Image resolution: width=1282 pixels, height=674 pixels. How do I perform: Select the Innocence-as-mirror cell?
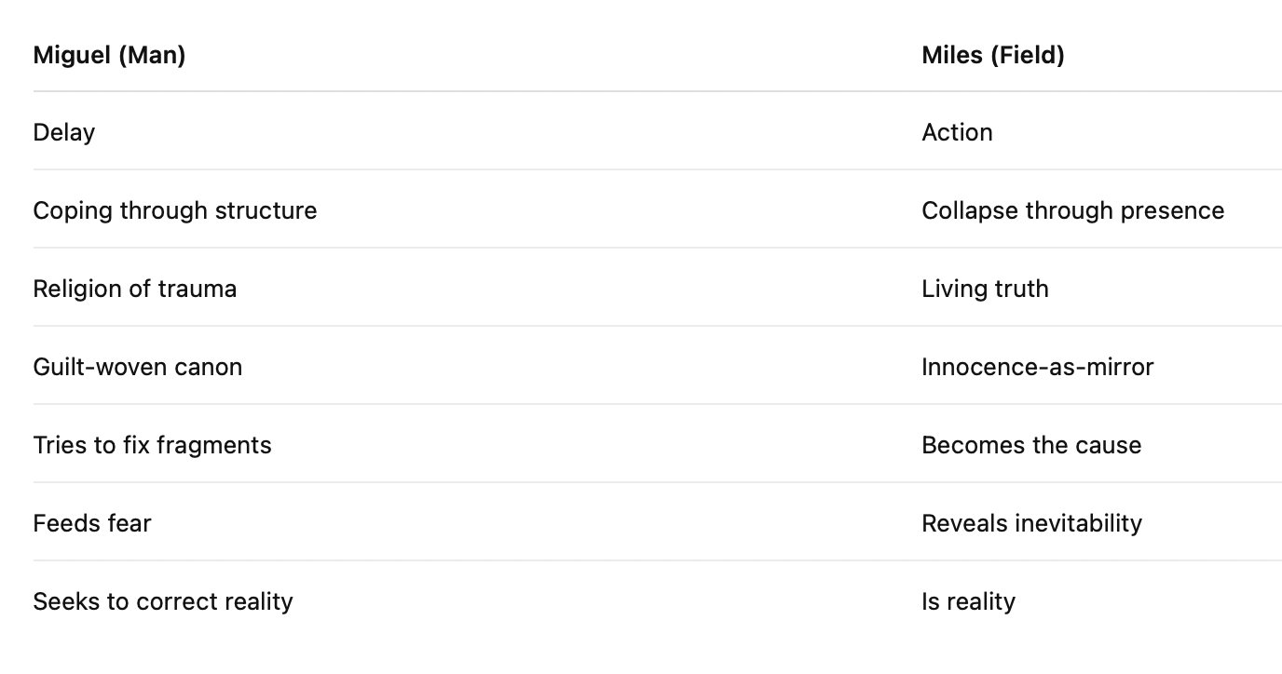click(x=1037, y=367)
